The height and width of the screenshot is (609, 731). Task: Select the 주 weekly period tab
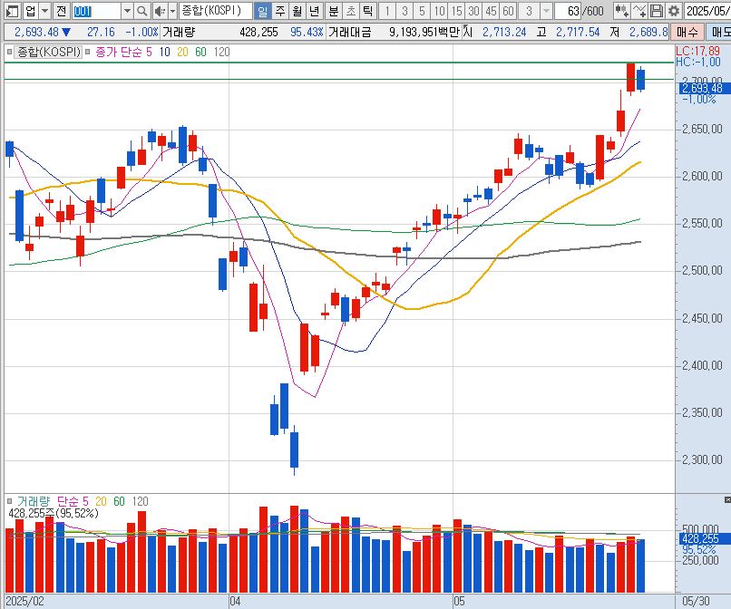tap(280, 11)
